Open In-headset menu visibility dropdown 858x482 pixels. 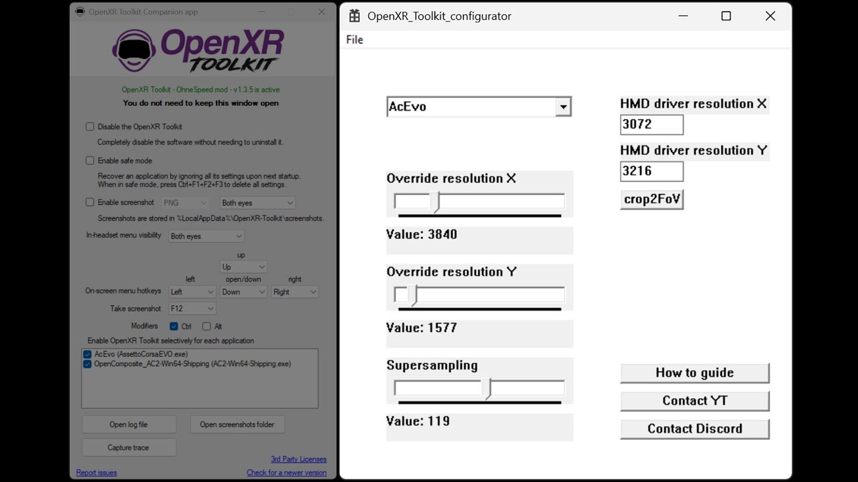coord(206,236)
